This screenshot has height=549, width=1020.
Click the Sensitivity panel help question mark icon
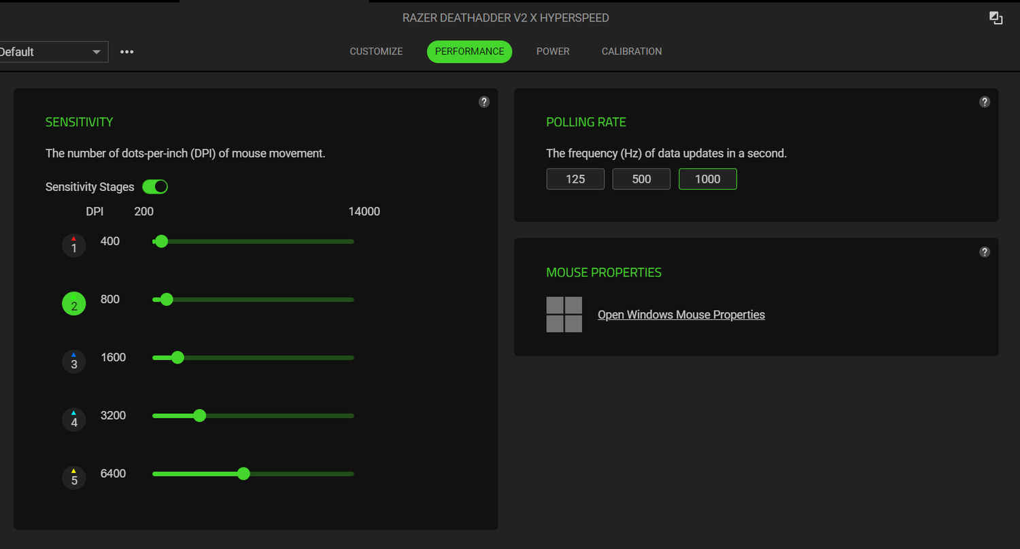click(484, 102)
